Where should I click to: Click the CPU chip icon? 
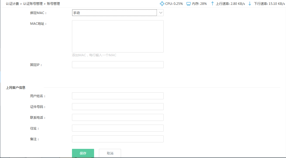click(x=162, y=4)
